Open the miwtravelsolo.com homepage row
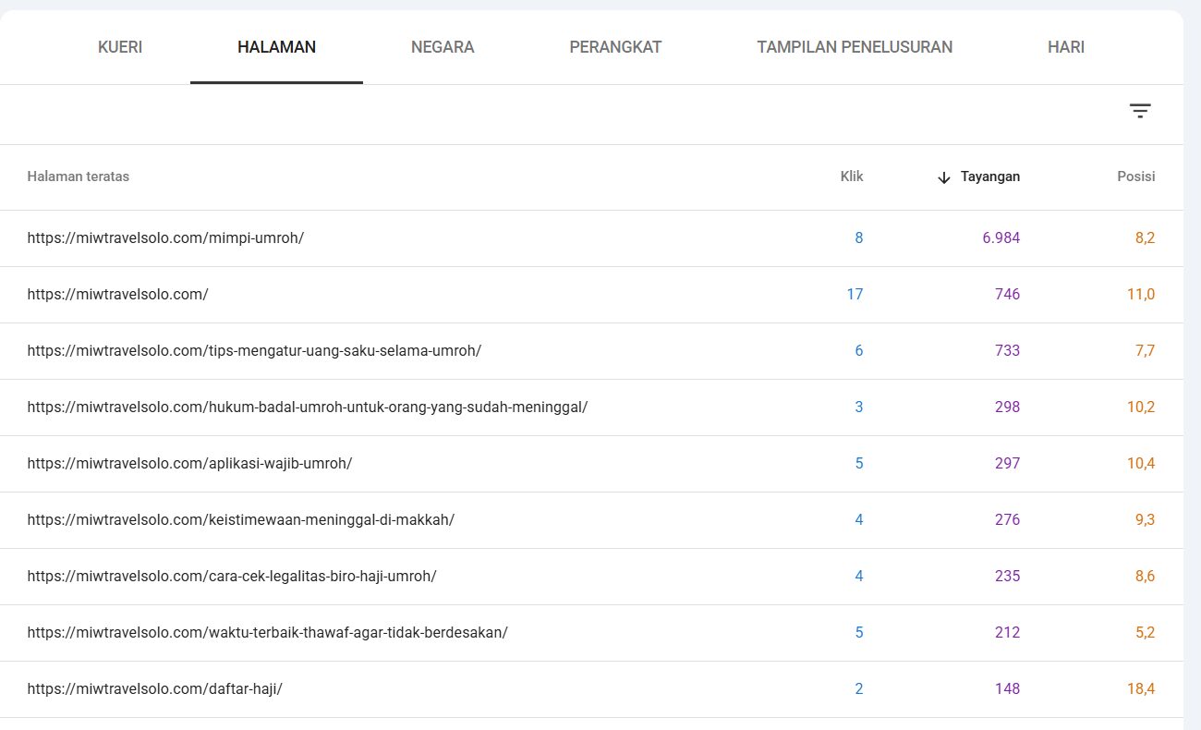 tap(591, 295)
